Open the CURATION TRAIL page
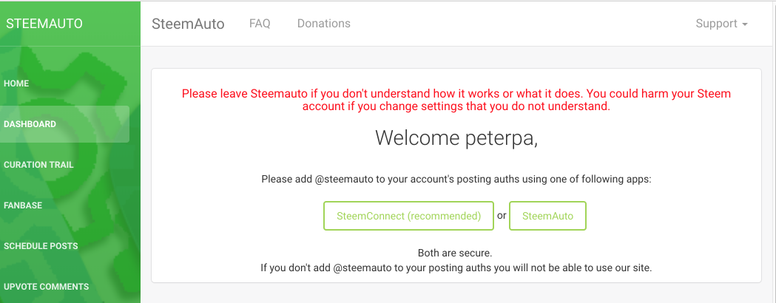776x303 pixels. (x=38, y=165)
